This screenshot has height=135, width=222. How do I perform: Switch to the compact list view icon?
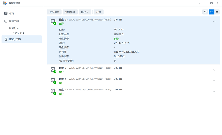point(217,12)
